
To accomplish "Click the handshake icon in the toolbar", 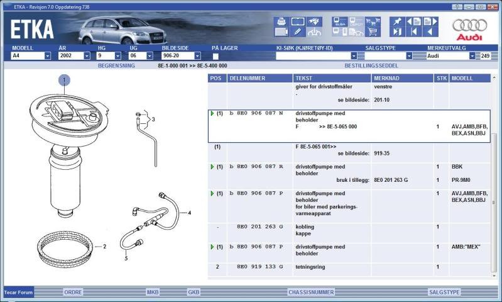I will pos(314,21).
